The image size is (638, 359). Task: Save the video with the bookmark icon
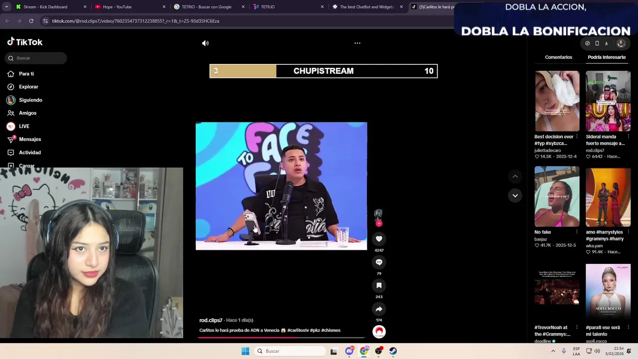[379, 286]
